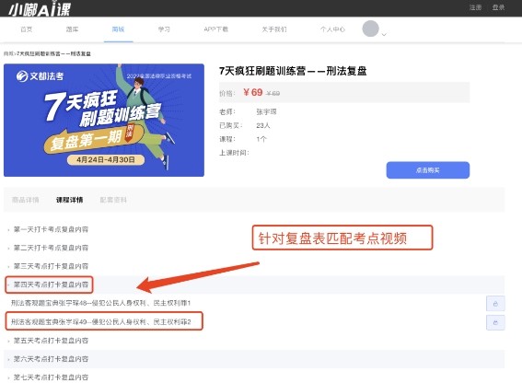Screen dimensions: 522x383
Task: Click the blue 点击购买 button
Action: (x=428, y=170)
